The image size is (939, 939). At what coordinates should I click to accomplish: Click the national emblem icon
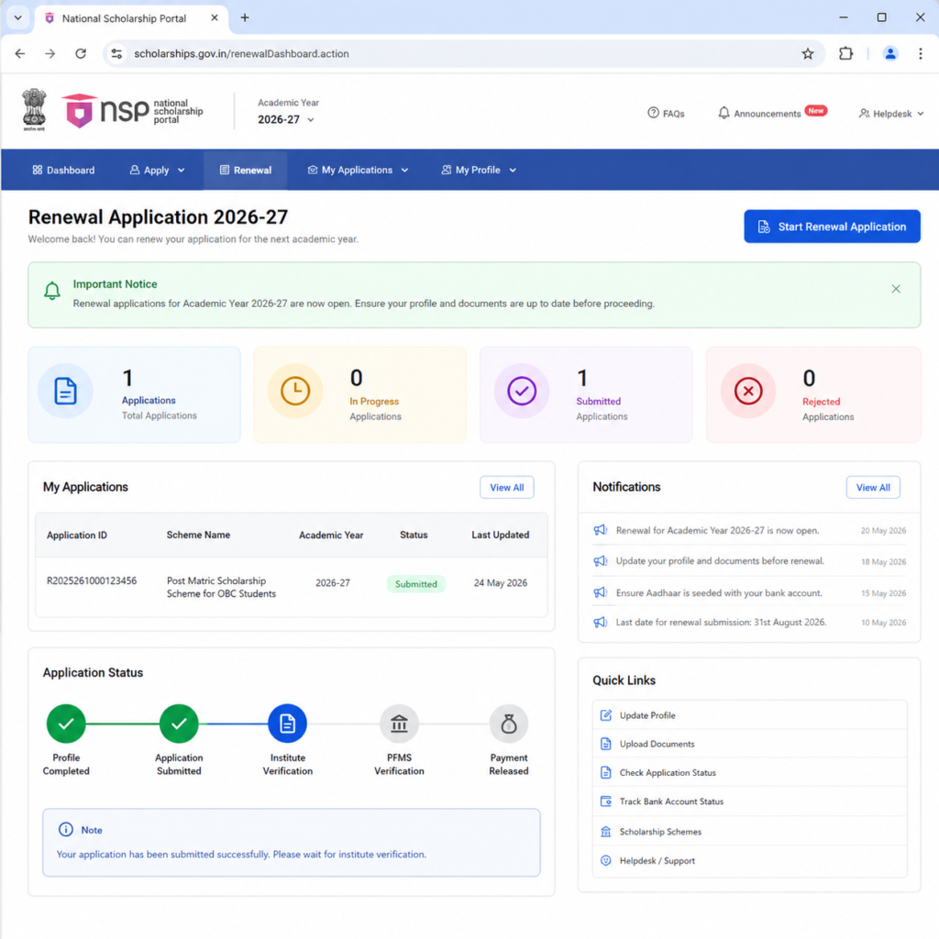click(34, 110)
